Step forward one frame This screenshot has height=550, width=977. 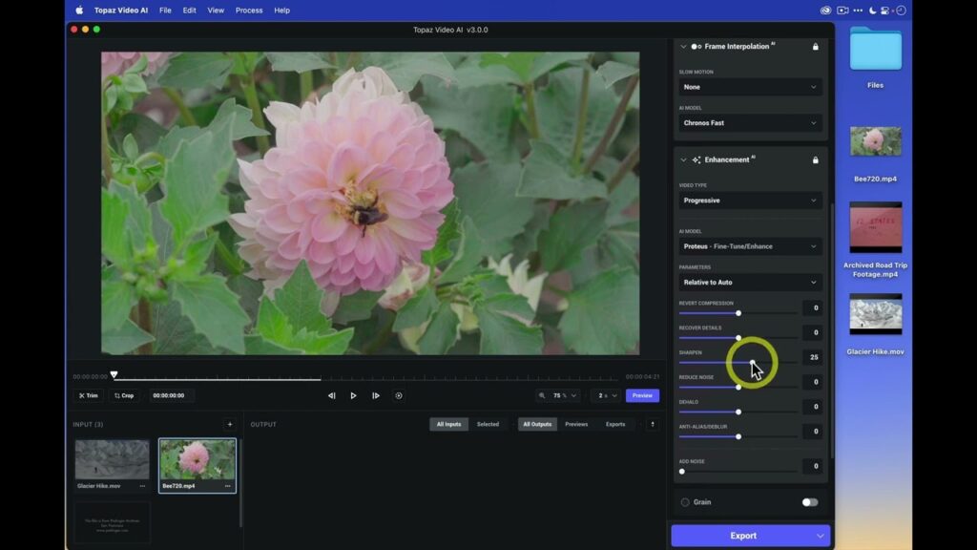376,395
